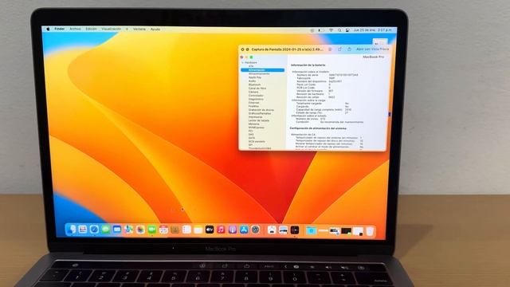Click the Número de ciclos row
510x287 pixels.
pos(311,119)
